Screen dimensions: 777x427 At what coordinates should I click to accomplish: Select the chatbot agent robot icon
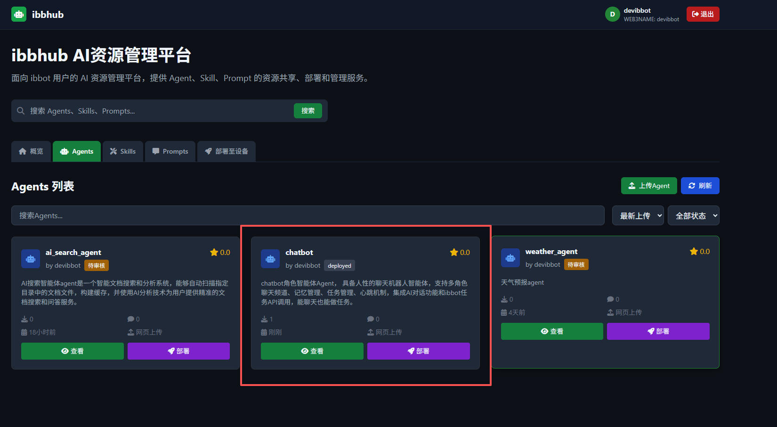pos(270,258)
